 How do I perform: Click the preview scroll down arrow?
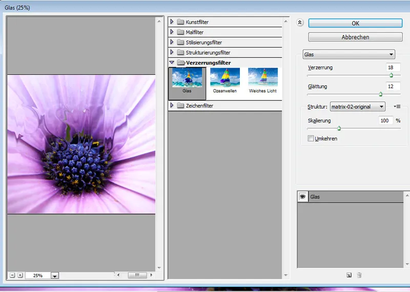[x=159, y=268]
